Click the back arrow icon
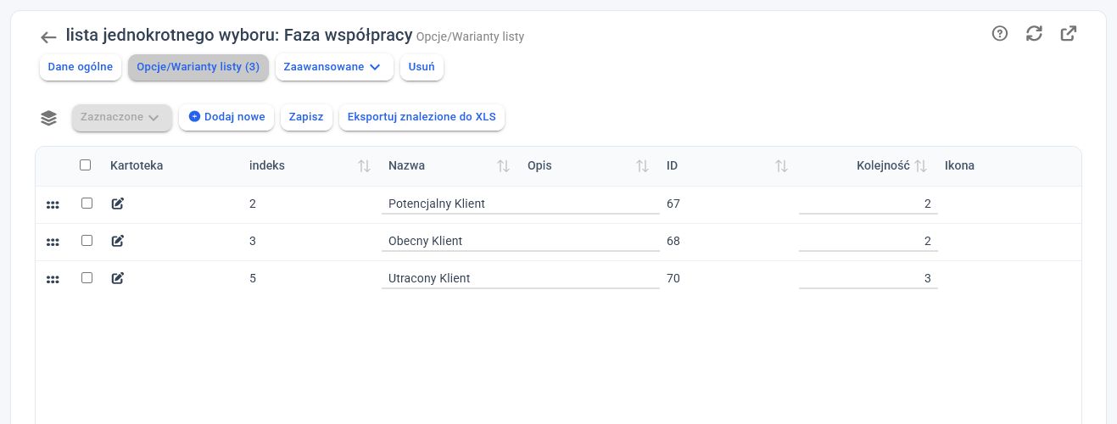Viewport: 1117px width, 424px height. [x=48, y=37]
